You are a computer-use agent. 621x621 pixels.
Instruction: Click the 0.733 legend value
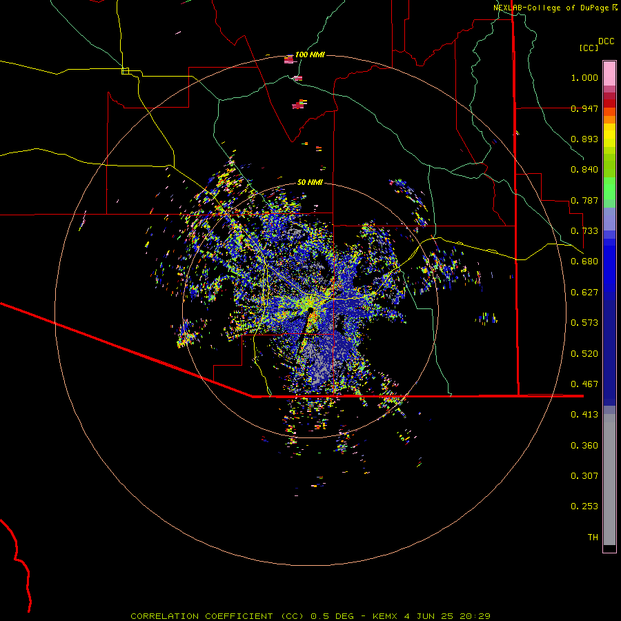tap(584, 231)
